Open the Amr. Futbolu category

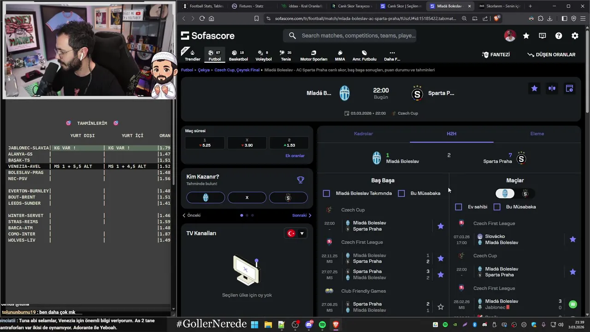[364, 55]
